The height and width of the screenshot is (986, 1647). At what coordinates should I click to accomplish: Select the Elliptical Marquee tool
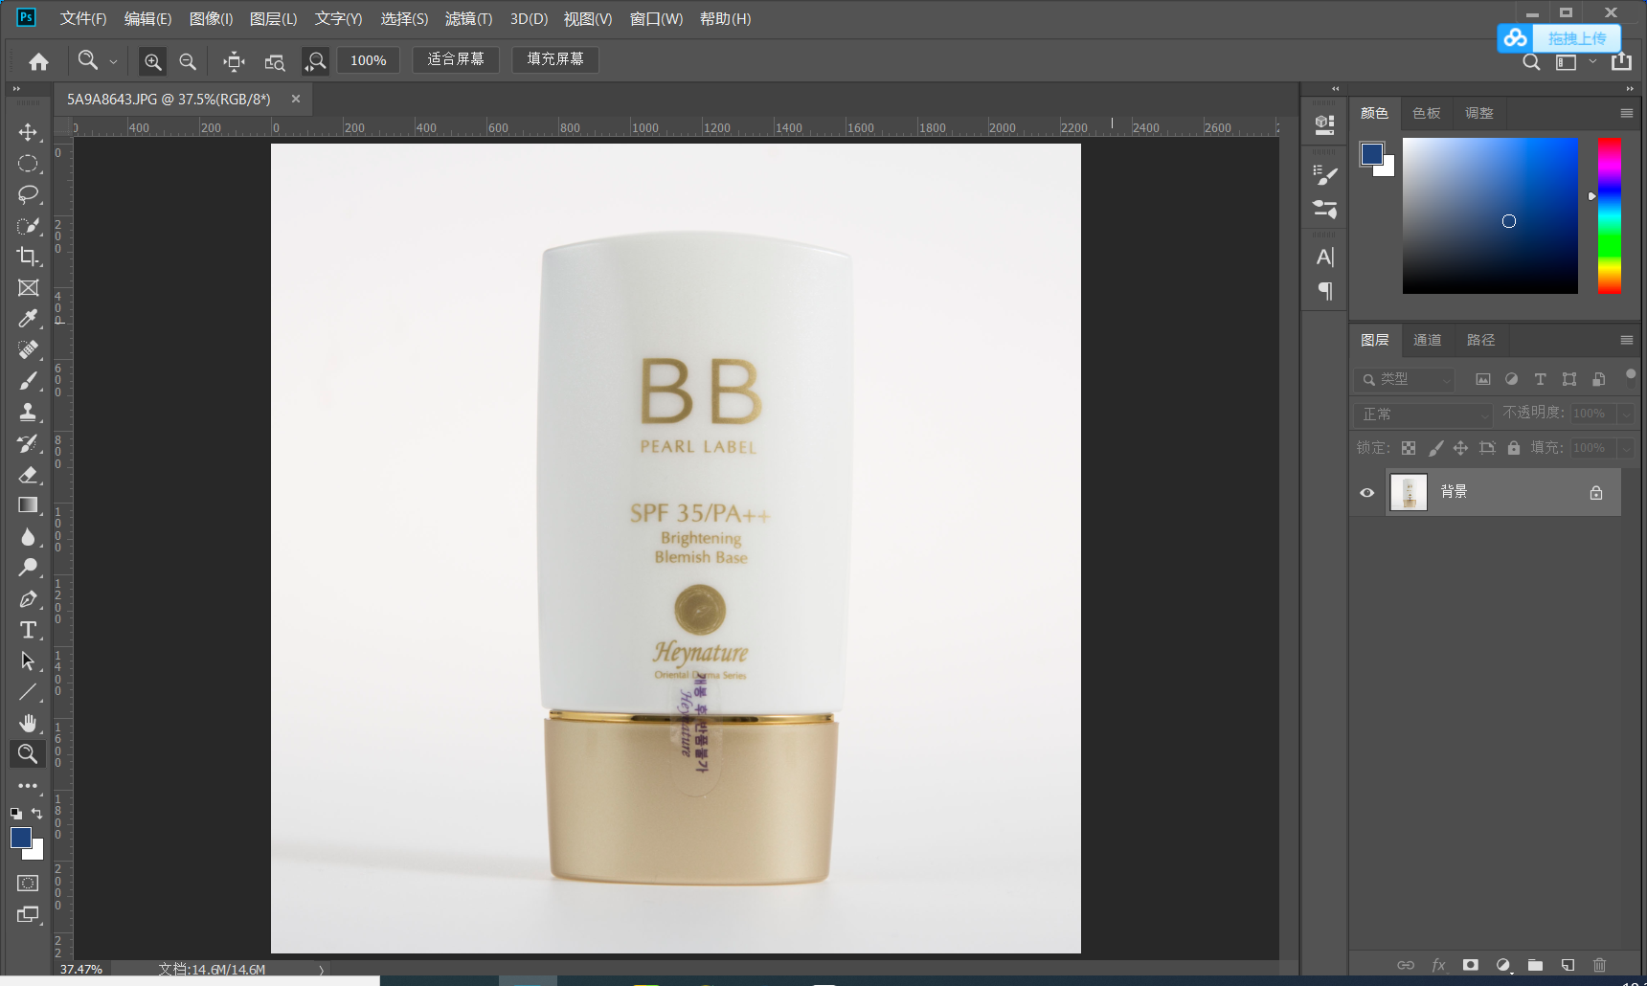pos(28,164)
